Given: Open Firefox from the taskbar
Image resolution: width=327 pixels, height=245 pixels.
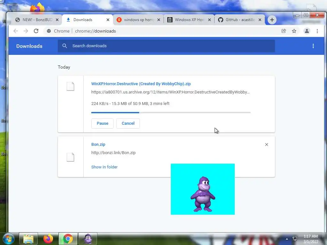Looking at the screenshot, I should 48,239.
